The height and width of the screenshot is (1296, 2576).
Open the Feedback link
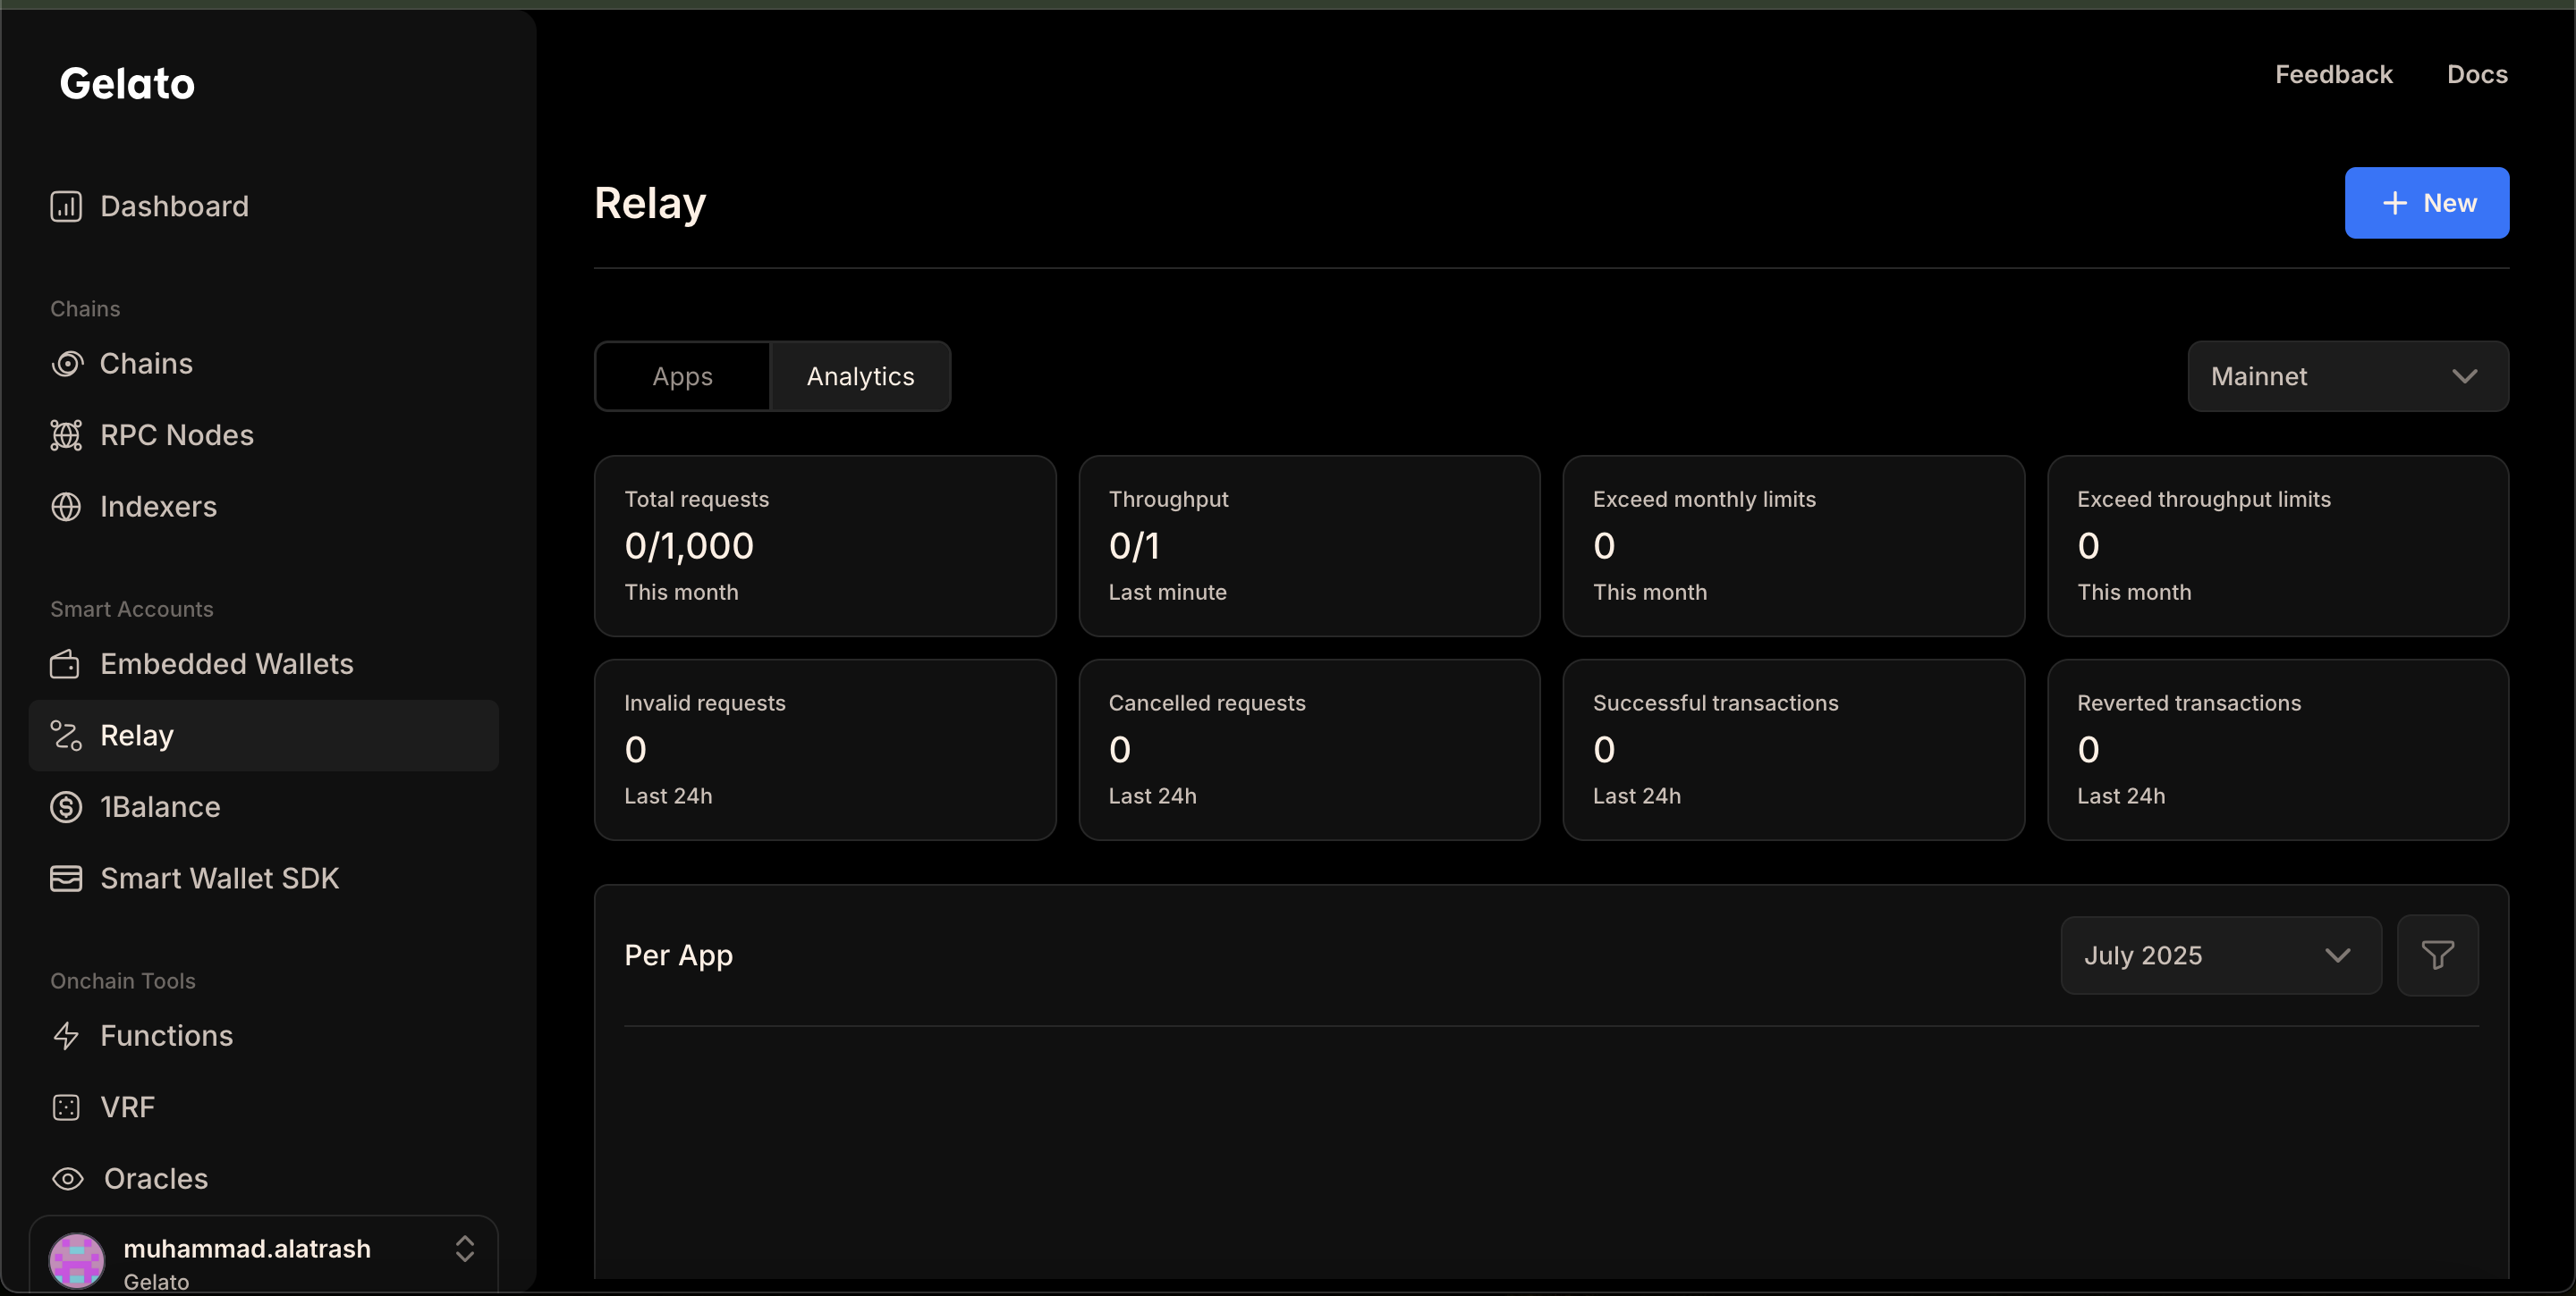(x=2333, y=75)
